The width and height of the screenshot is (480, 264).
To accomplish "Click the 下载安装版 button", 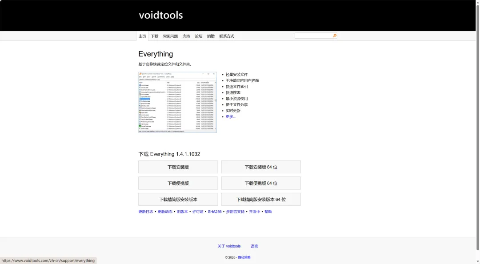I will pos(178,167).
